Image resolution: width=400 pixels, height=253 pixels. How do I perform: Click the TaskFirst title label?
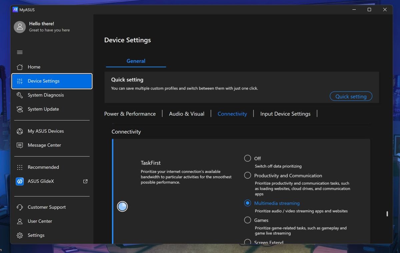151,163
